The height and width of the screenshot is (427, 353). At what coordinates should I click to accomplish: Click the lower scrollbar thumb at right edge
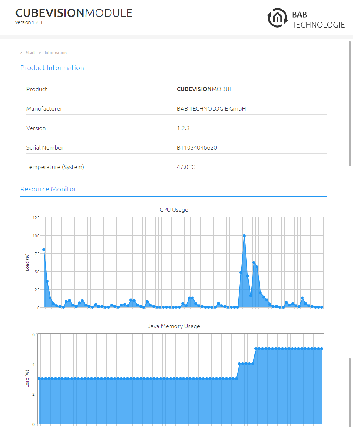350,392
